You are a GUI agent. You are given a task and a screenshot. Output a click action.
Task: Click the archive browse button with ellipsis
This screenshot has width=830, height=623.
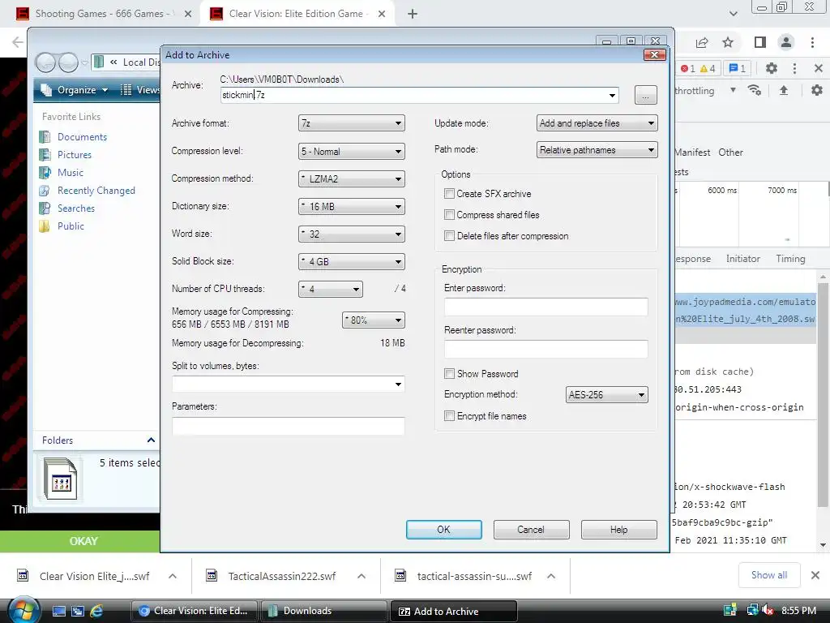(x=646, y=96)
